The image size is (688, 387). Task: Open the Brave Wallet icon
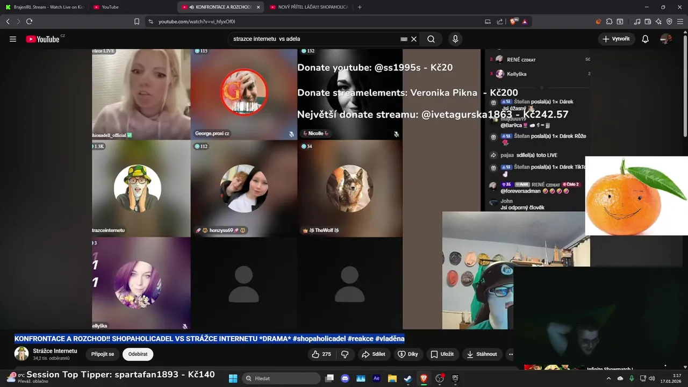coord(648,21)
